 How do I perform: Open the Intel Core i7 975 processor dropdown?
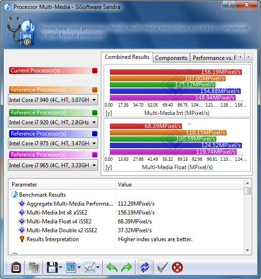click(53, 143)
